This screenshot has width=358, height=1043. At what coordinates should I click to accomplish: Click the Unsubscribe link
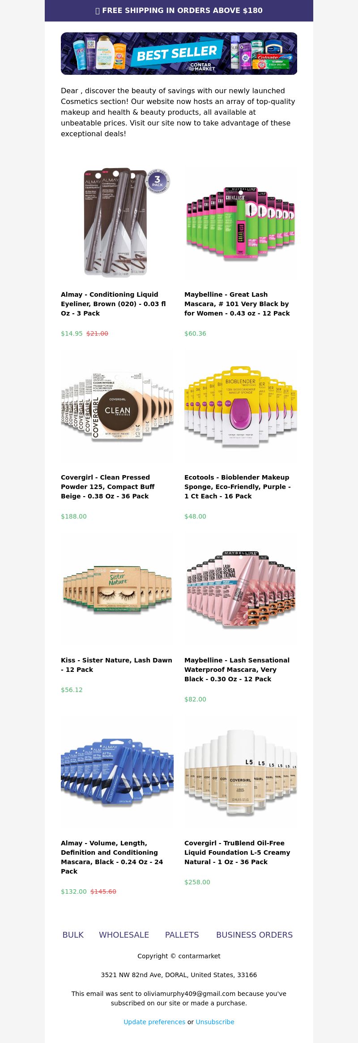coord(215,1022)
